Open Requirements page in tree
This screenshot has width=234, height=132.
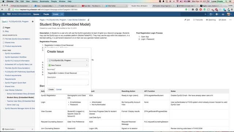click(10, 79)
